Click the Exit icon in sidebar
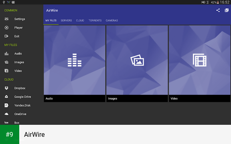This screenshot has height=144, width=231. 6,36
